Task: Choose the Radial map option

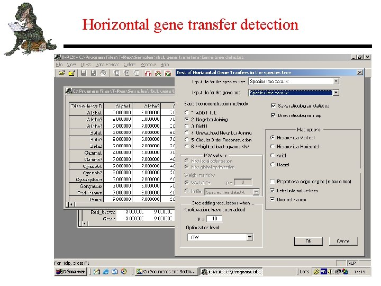Action: click(x=273, y=165)
